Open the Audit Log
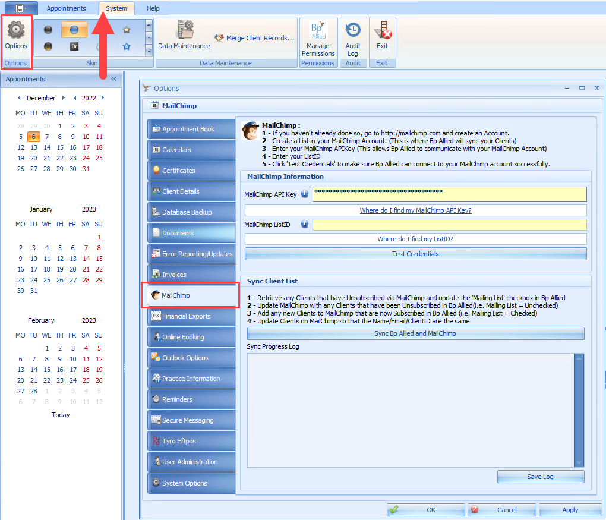The width and height of the screenshot is (606, 520). tap(353, 39)
